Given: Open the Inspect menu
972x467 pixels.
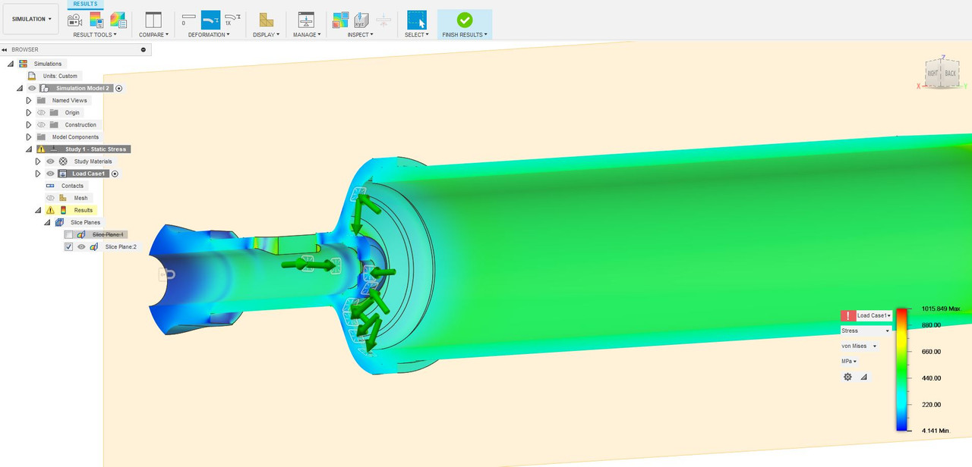Looking at the screenshot, I should pyautogui.click(x=360, y=34).
